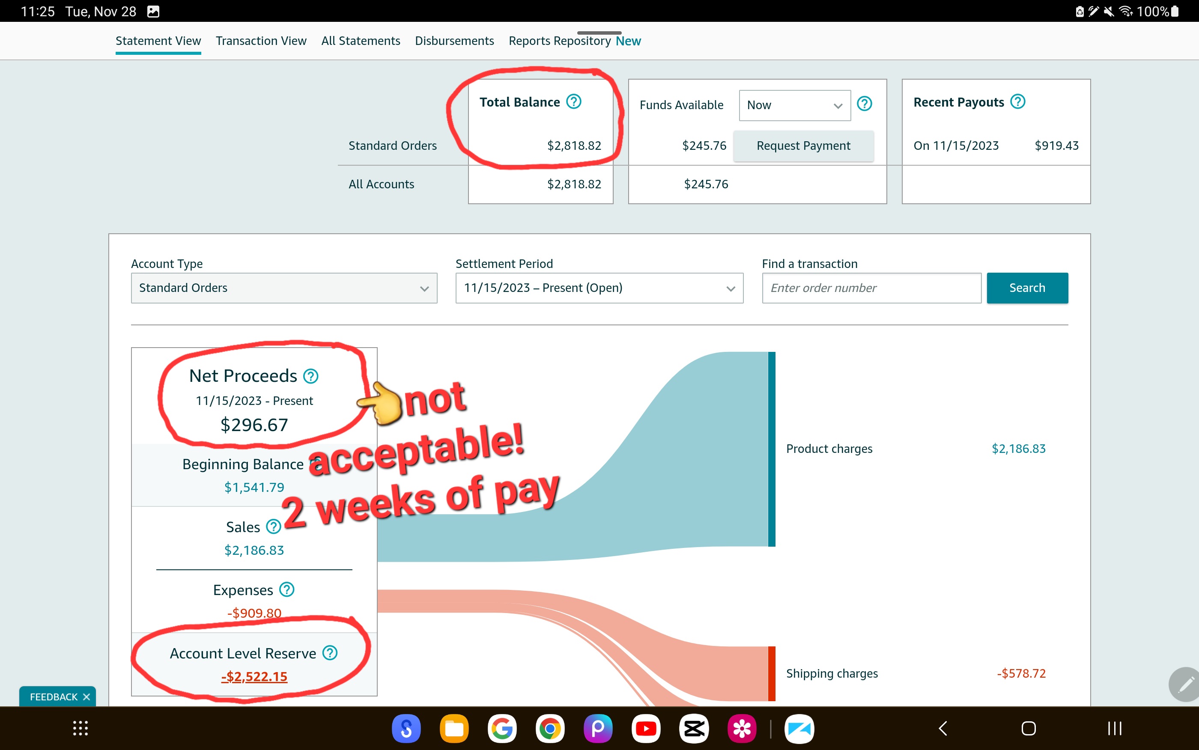Expand the Settlement Period dropdown
Screen dimensions: 1199x750
pyautogui.click(x=599, y=288)
